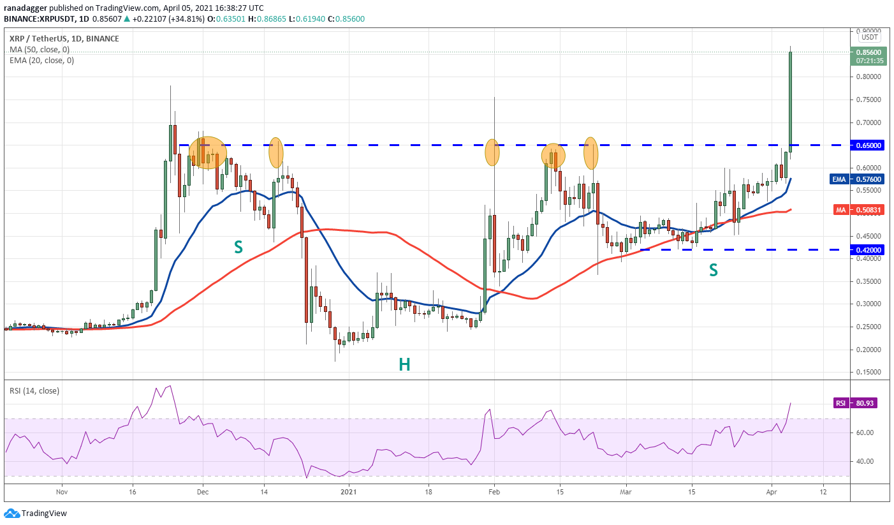The height and width of the screenshot is (525, 894).
Task: Select the large orange ellipse near December
Action: tap(207, 153)
